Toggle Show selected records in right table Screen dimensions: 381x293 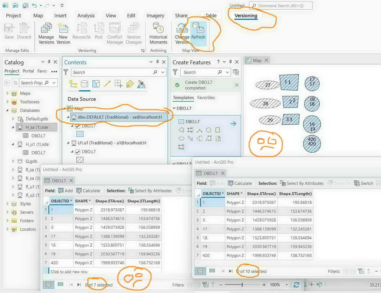212,271
